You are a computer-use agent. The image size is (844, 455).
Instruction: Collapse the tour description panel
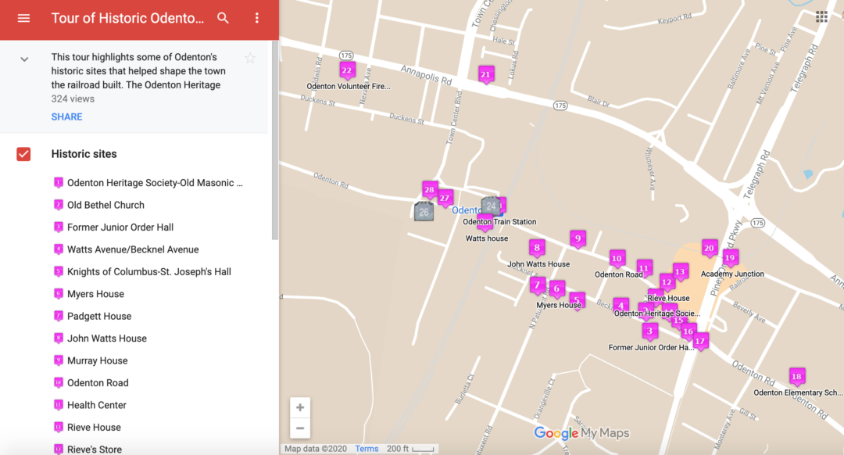(23, 58)
